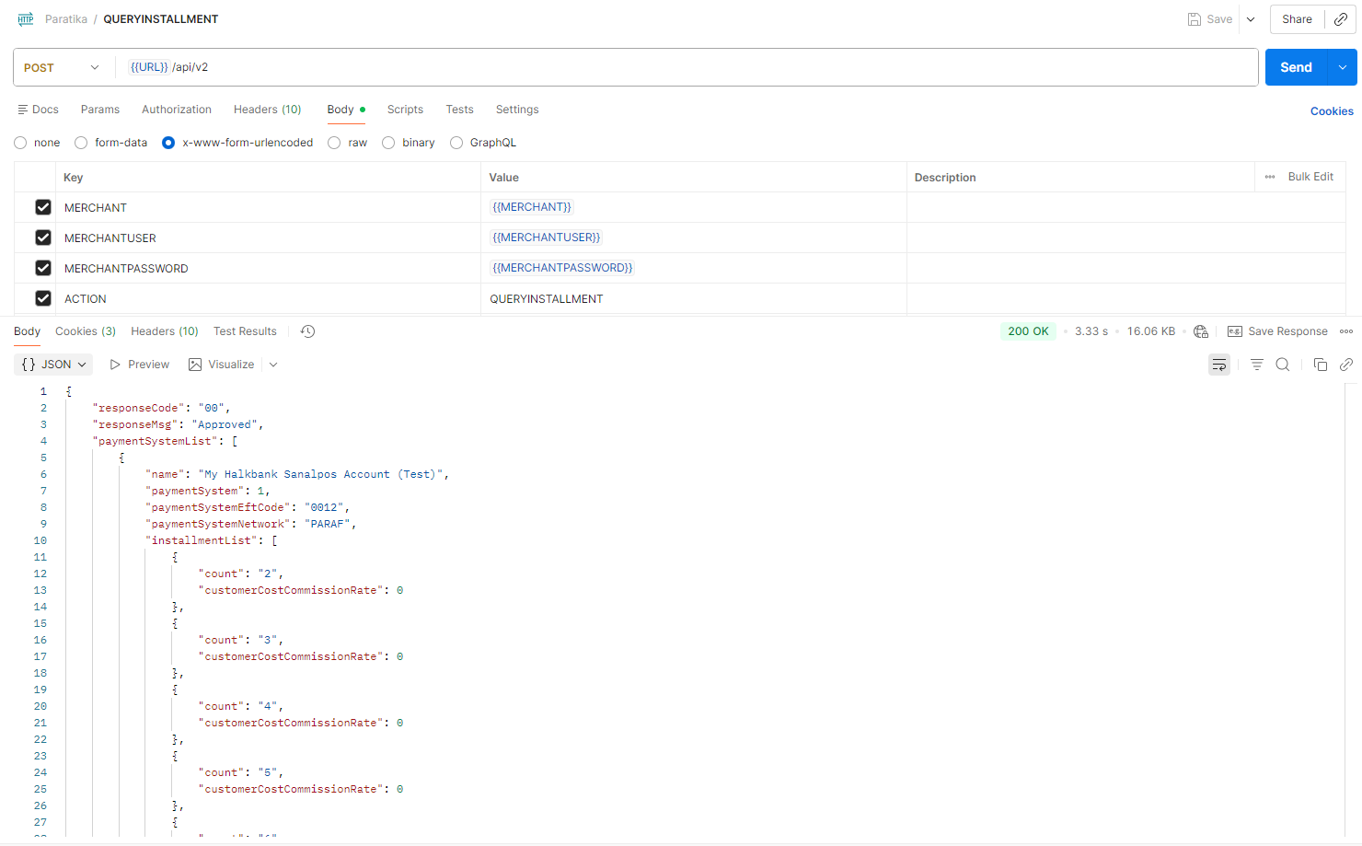Image resolution: width=1362 pixels, height=846 pixels.
Task: Click the filter response icon
Action: click(x=1256, y=365)
